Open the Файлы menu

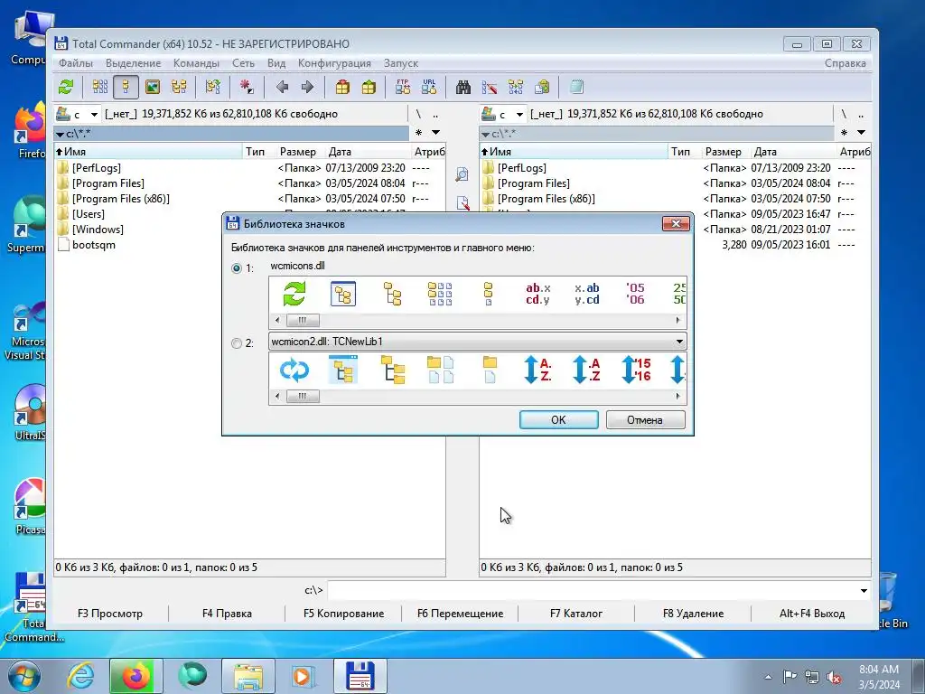(x=76, y=63)
